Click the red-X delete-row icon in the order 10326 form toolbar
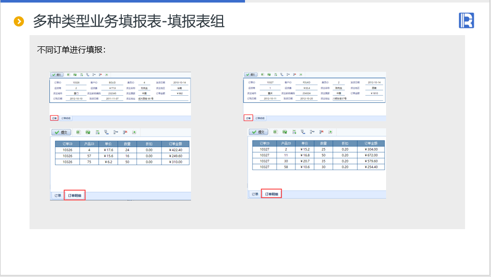 pos(100,75)
